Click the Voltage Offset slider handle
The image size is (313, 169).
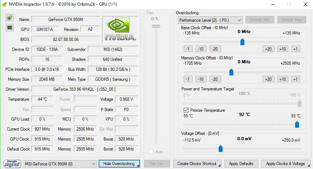(x=220, y=148)
